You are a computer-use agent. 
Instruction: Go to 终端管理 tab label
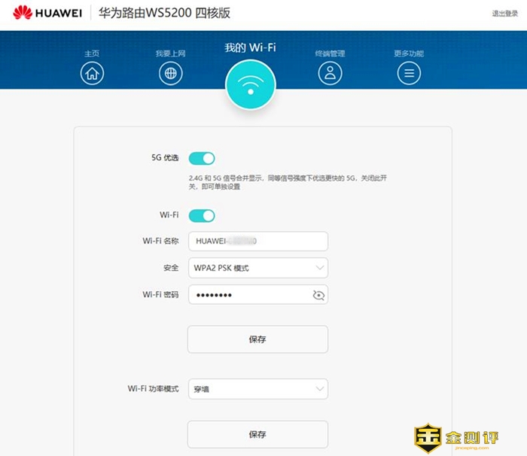(330, 53)
